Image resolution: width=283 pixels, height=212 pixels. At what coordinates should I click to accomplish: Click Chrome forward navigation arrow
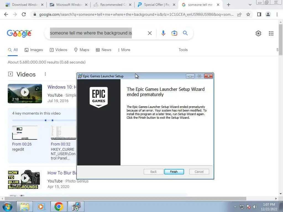click(15, 14)
